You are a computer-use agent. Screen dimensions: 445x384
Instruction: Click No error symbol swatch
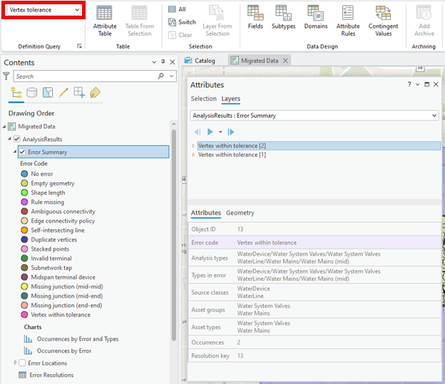coord(24,173)
